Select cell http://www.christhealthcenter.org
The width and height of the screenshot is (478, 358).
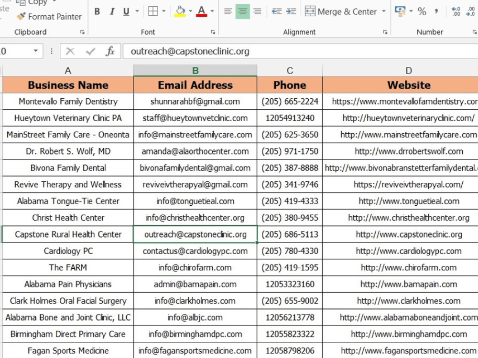point(400,218)
